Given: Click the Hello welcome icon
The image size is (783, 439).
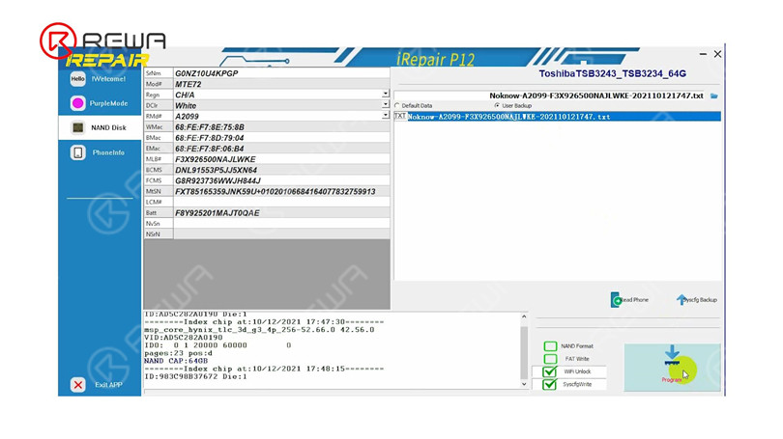Looking at the screenshot, I should 78,79.
